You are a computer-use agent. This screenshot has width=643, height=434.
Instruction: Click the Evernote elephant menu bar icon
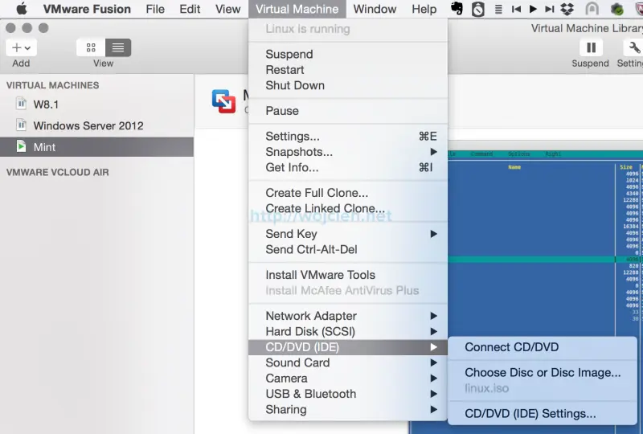[x=457, y=9]
